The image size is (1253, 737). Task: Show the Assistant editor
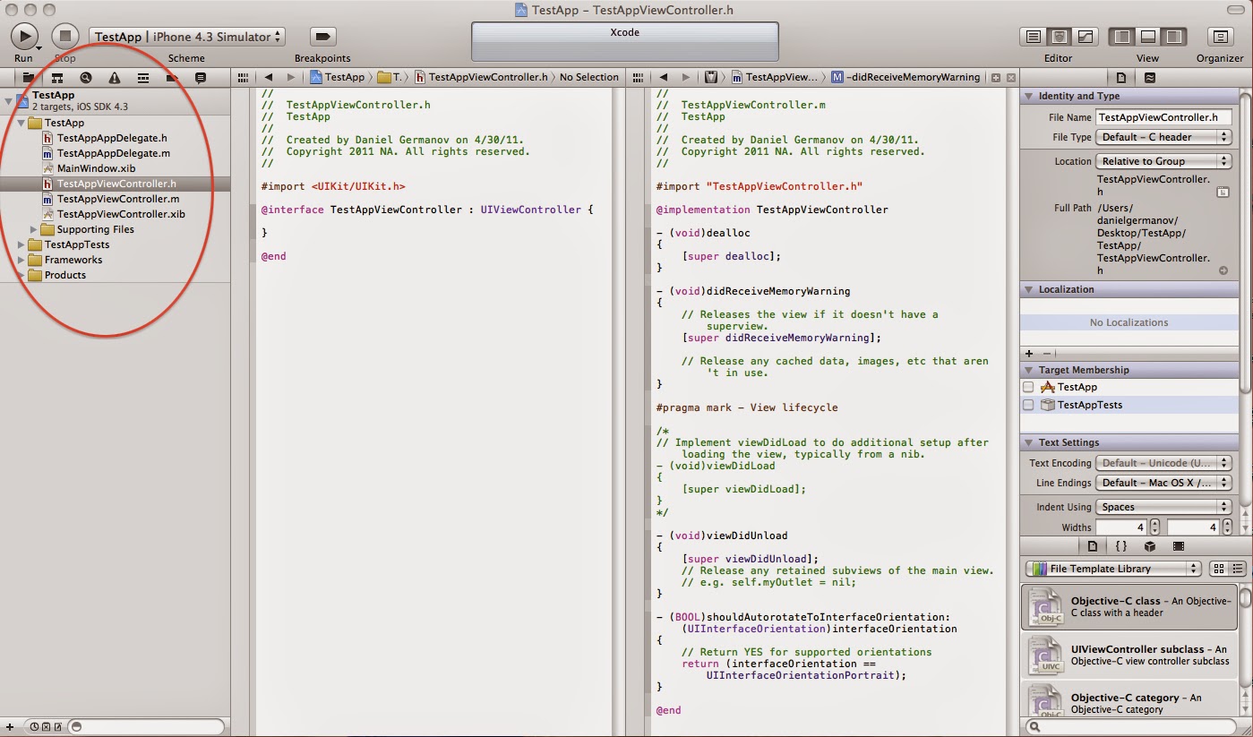(x=1059, y=37)
